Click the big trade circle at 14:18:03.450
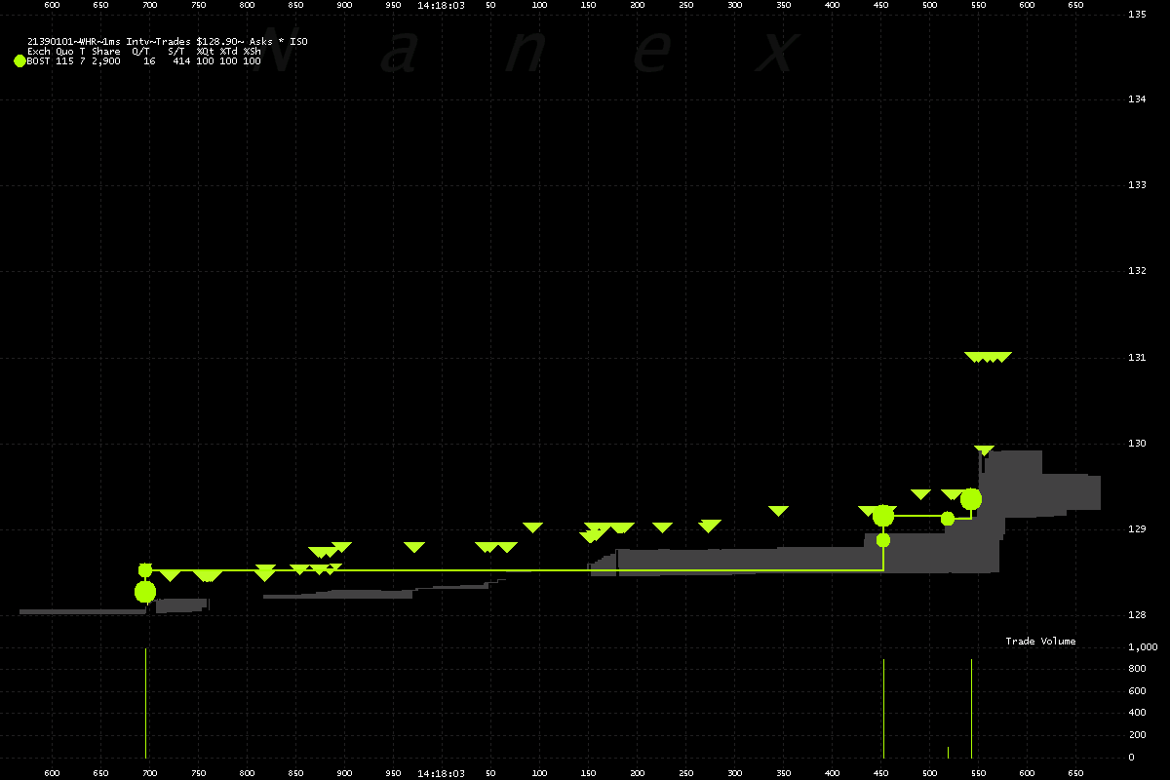 coord(883,516)
